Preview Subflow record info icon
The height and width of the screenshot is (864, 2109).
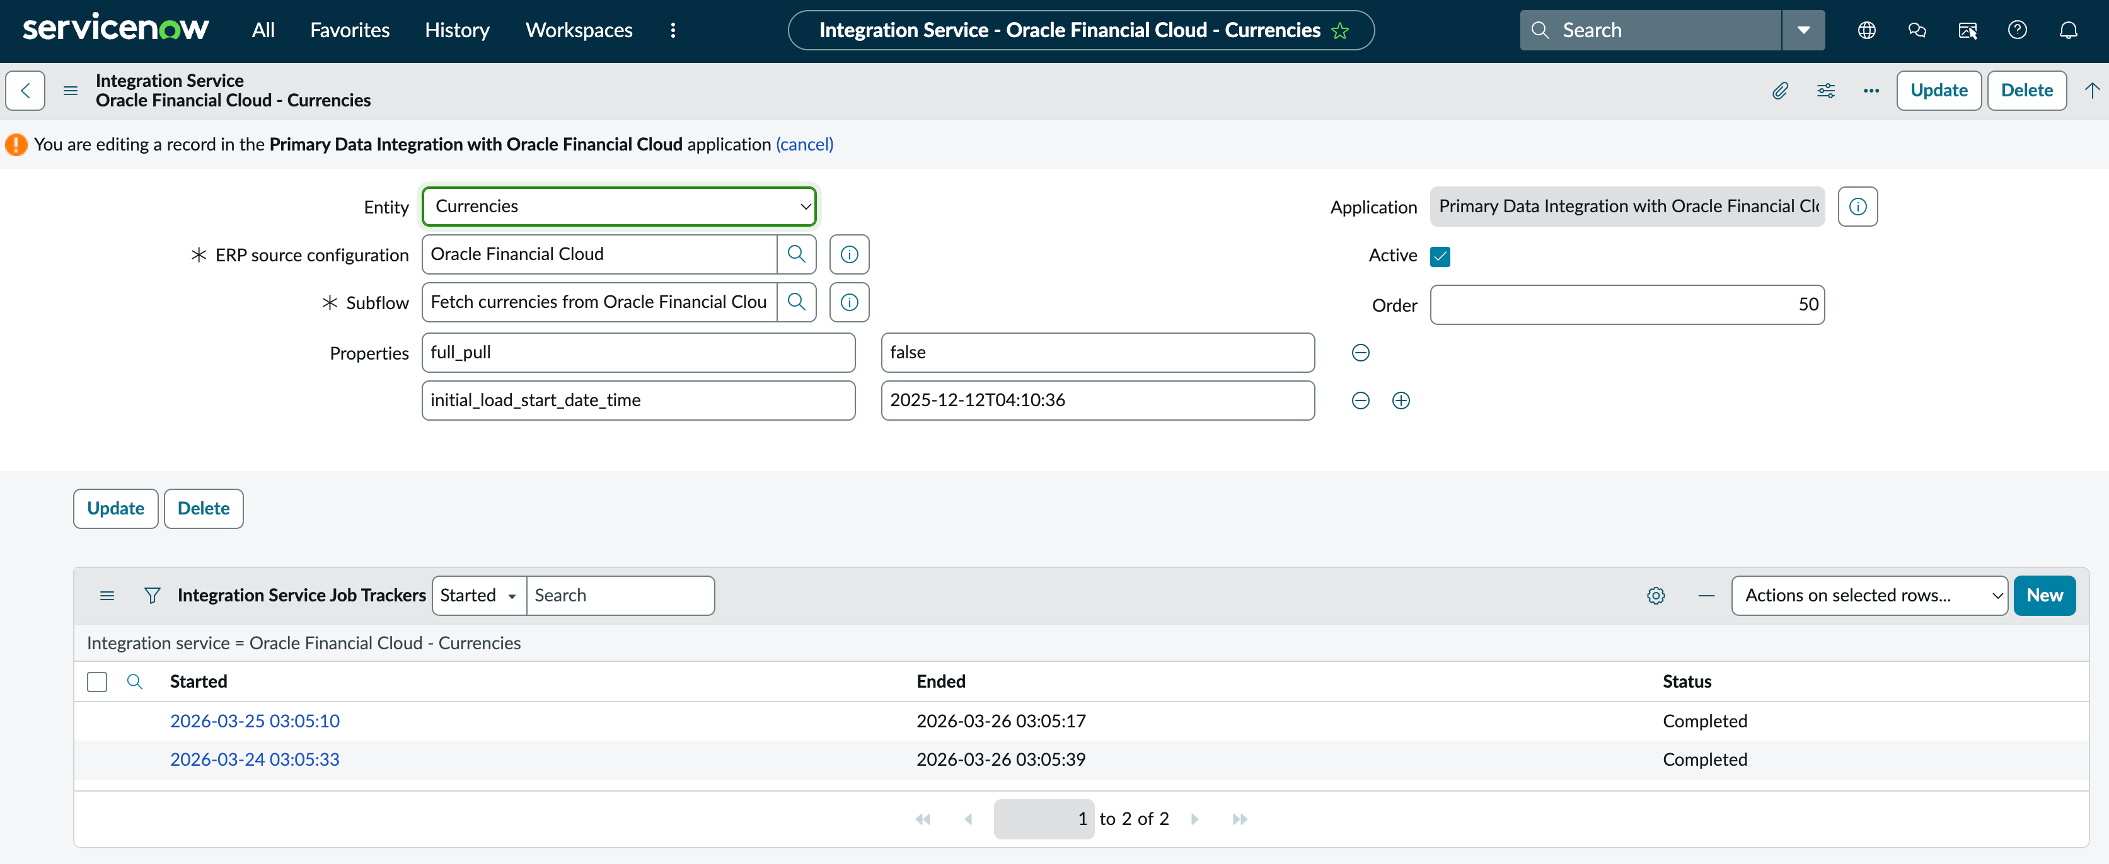849,302
